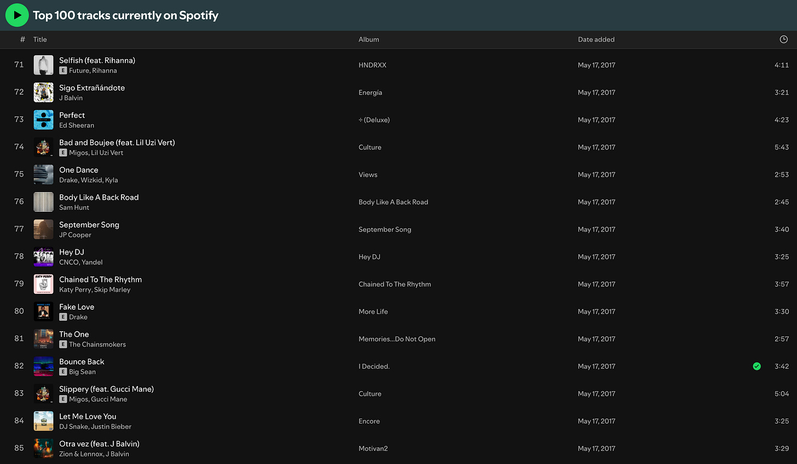This screenshot has width=797, height=464.
Task: Click Hey DJ cover thumbnail
Action: click(x=43, y=257)
